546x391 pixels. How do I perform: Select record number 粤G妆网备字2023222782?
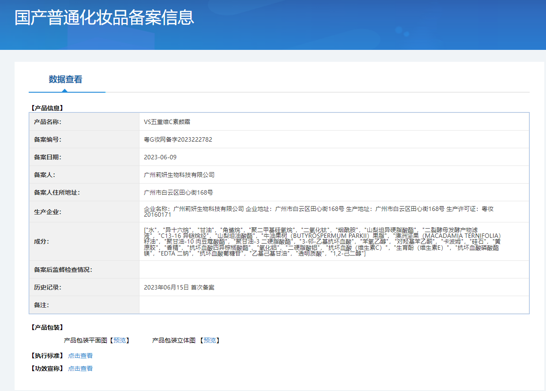[x=178, y=139]
